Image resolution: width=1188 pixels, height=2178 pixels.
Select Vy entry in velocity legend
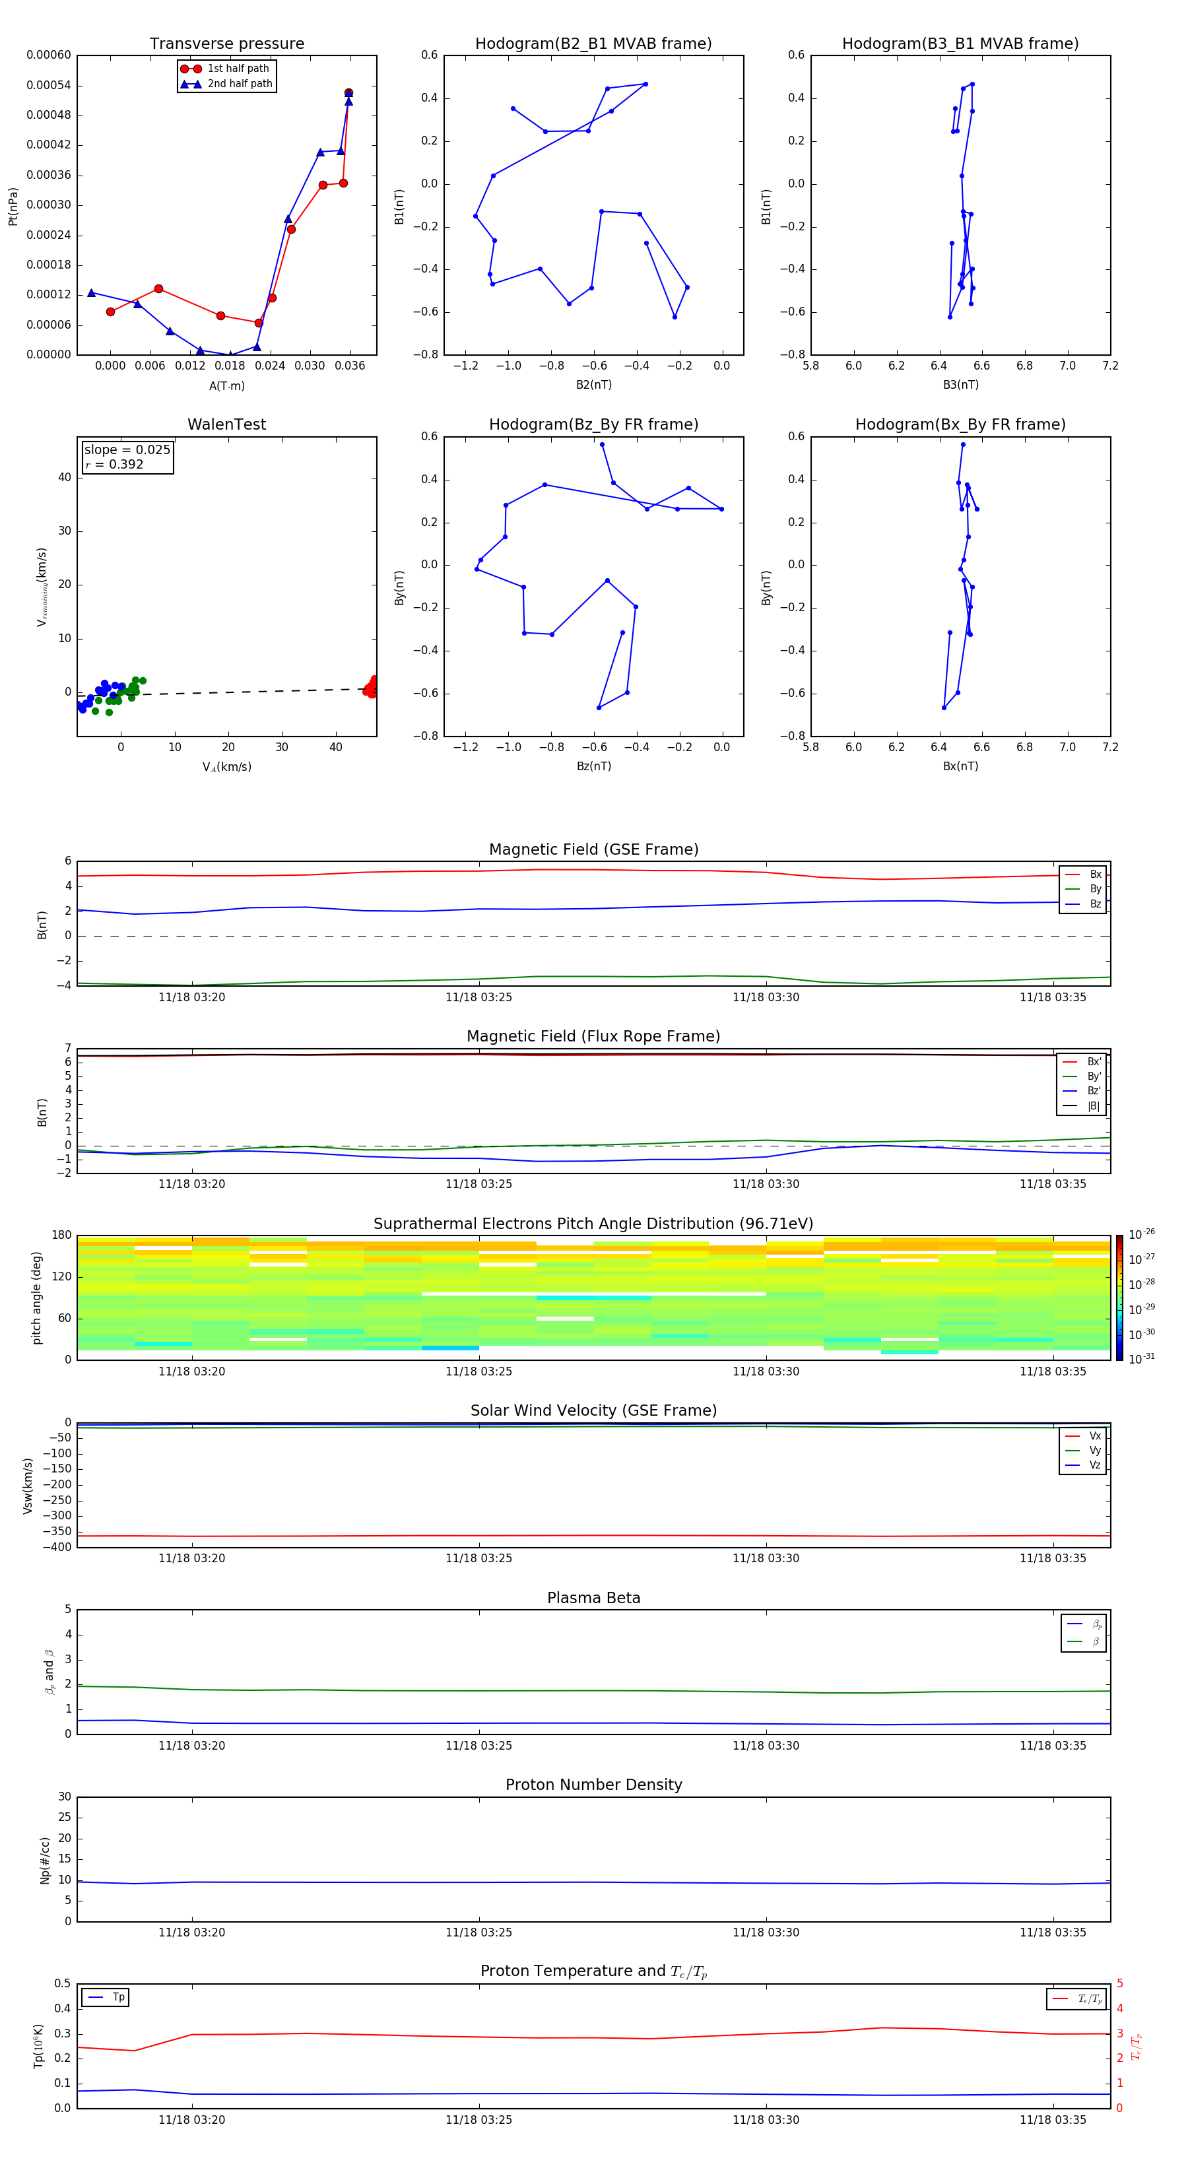(1084, 1450)
